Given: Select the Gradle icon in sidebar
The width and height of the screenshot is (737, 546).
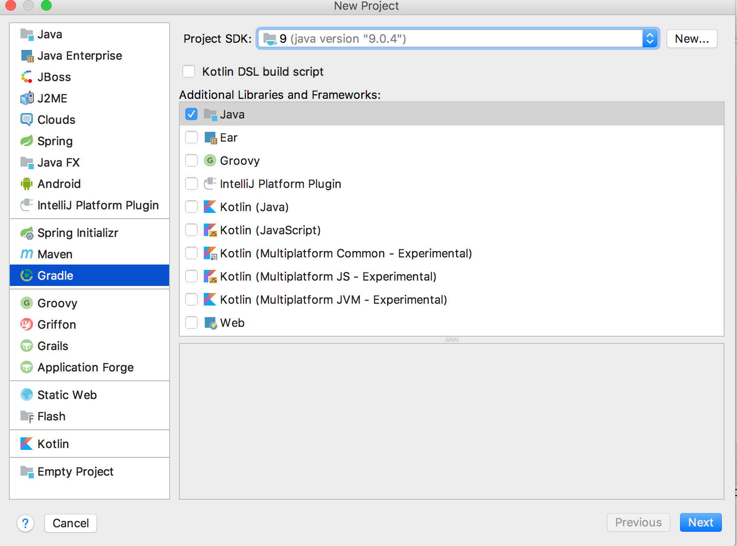Looking at the screenshot, I should tap(27, 276).
